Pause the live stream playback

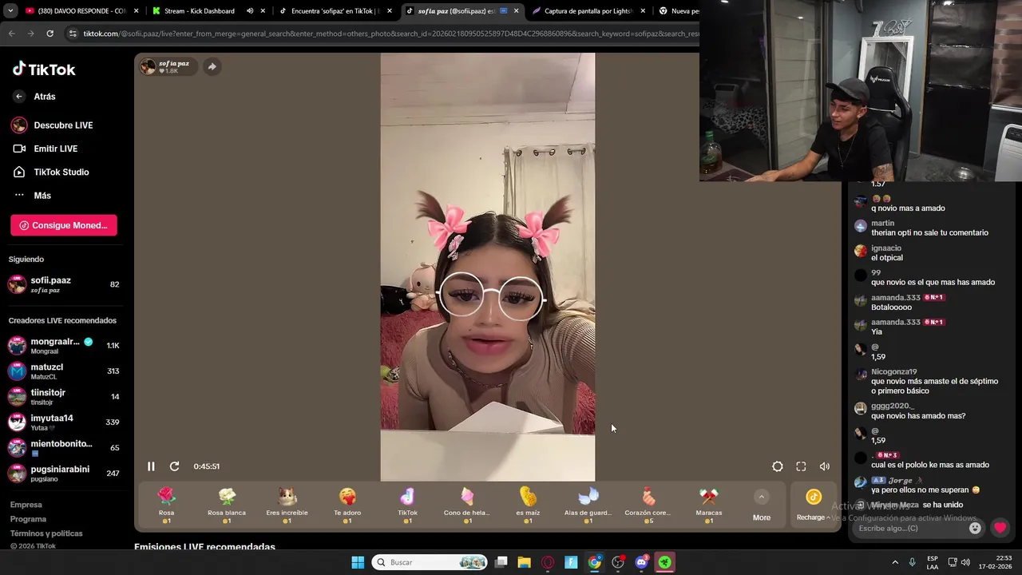[x=151, y=466]
